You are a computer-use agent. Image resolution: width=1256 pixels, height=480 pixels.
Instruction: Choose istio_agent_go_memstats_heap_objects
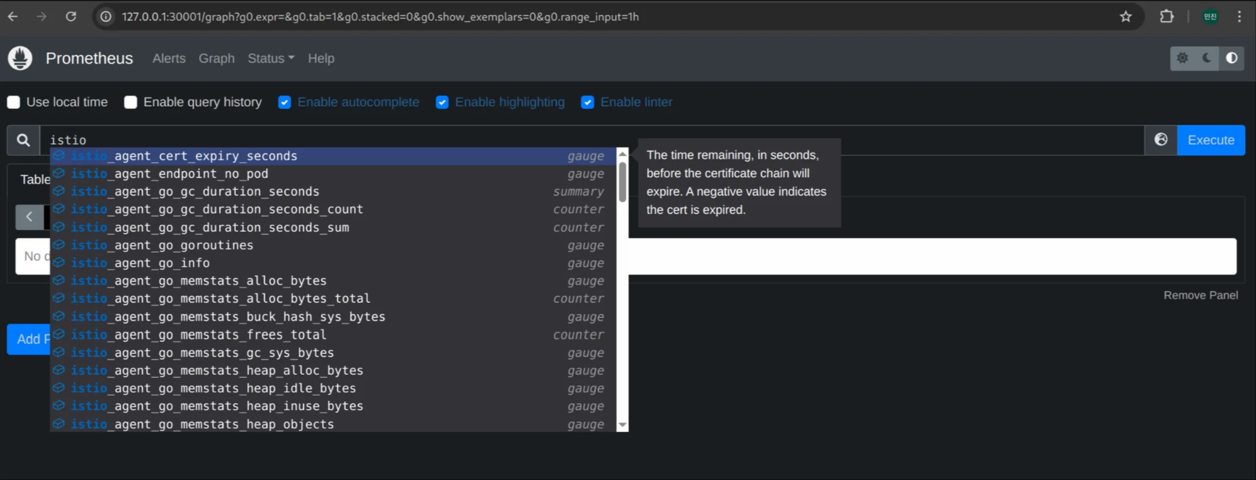point(333,424)
